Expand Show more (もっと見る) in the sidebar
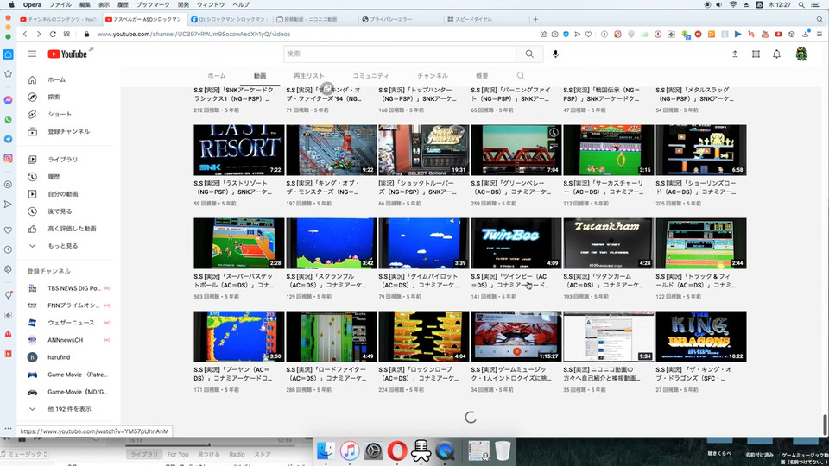This screenshot has width=829, height=466. [65, 246]
